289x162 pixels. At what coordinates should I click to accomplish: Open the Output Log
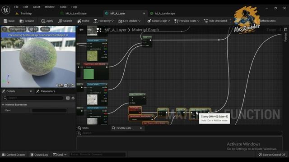pyautogui.click(x=39, y=155)
